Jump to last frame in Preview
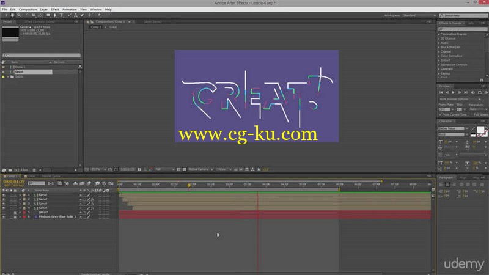Viewport: 489px width, 275px height. [466, 92]
